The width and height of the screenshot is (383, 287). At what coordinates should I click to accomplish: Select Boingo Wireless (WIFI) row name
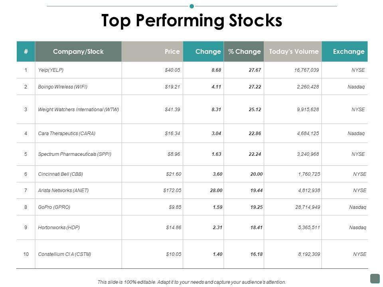pos(63,86)
